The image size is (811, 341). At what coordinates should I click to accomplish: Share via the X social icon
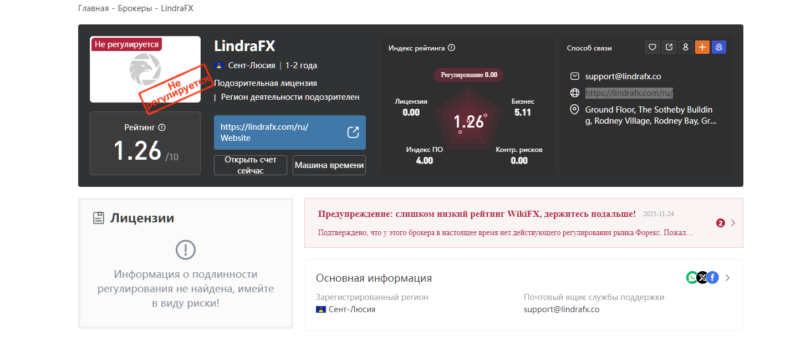702,277
